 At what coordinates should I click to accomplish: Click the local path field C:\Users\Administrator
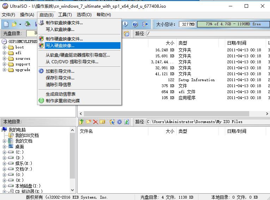click(x=208, y=122)
